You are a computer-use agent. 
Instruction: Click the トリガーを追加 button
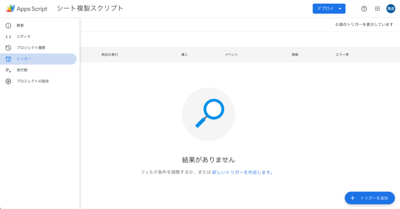click(370, 198)
